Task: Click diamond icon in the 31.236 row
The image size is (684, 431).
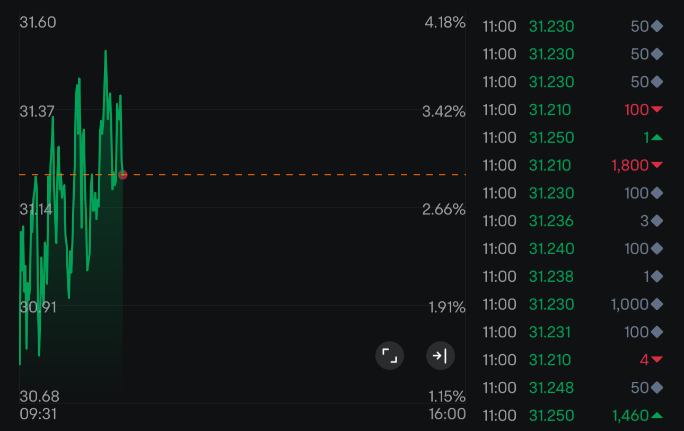Action: pyautogui.click(x=657, y=221)
